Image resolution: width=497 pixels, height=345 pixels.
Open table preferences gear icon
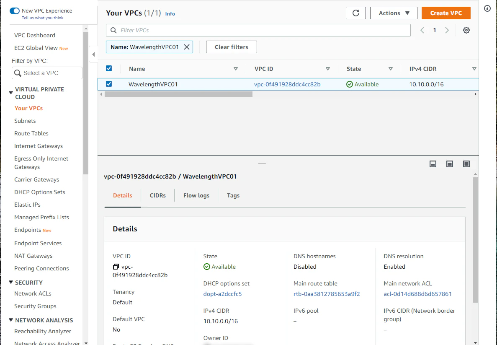tap(466, 30)
